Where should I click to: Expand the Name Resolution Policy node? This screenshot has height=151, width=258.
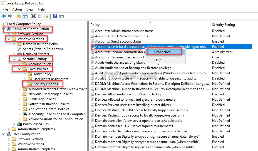click(x=14, y=44)
